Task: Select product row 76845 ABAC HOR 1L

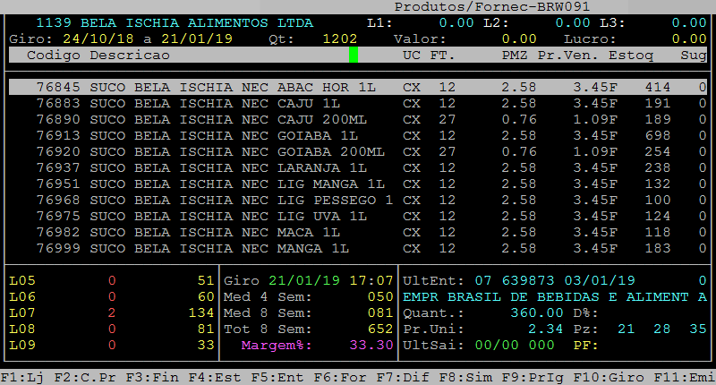Action: (x=206, y=88)
